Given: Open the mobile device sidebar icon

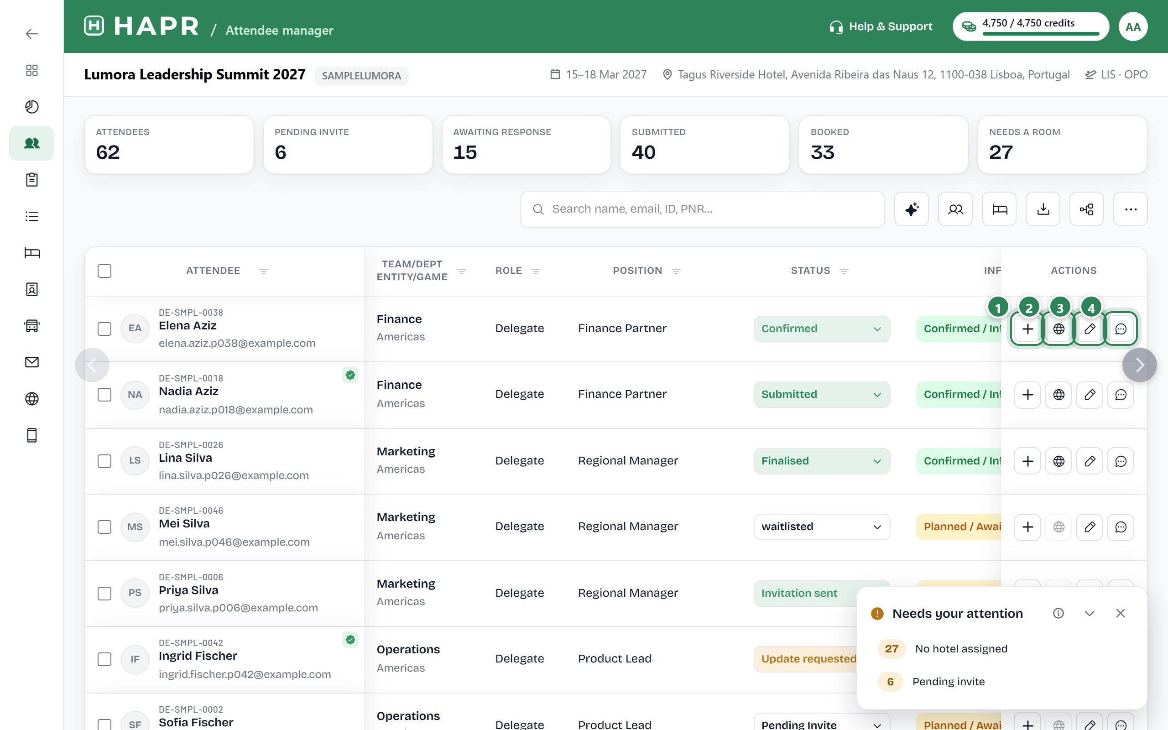Looking at the screenshot, I should [x=32, y=435].
